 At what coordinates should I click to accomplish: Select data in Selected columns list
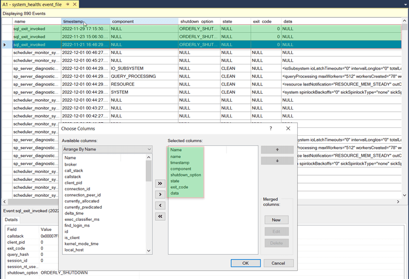[175, 193]
